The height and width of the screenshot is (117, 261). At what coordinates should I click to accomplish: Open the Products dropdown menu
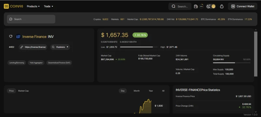[33, 6]
